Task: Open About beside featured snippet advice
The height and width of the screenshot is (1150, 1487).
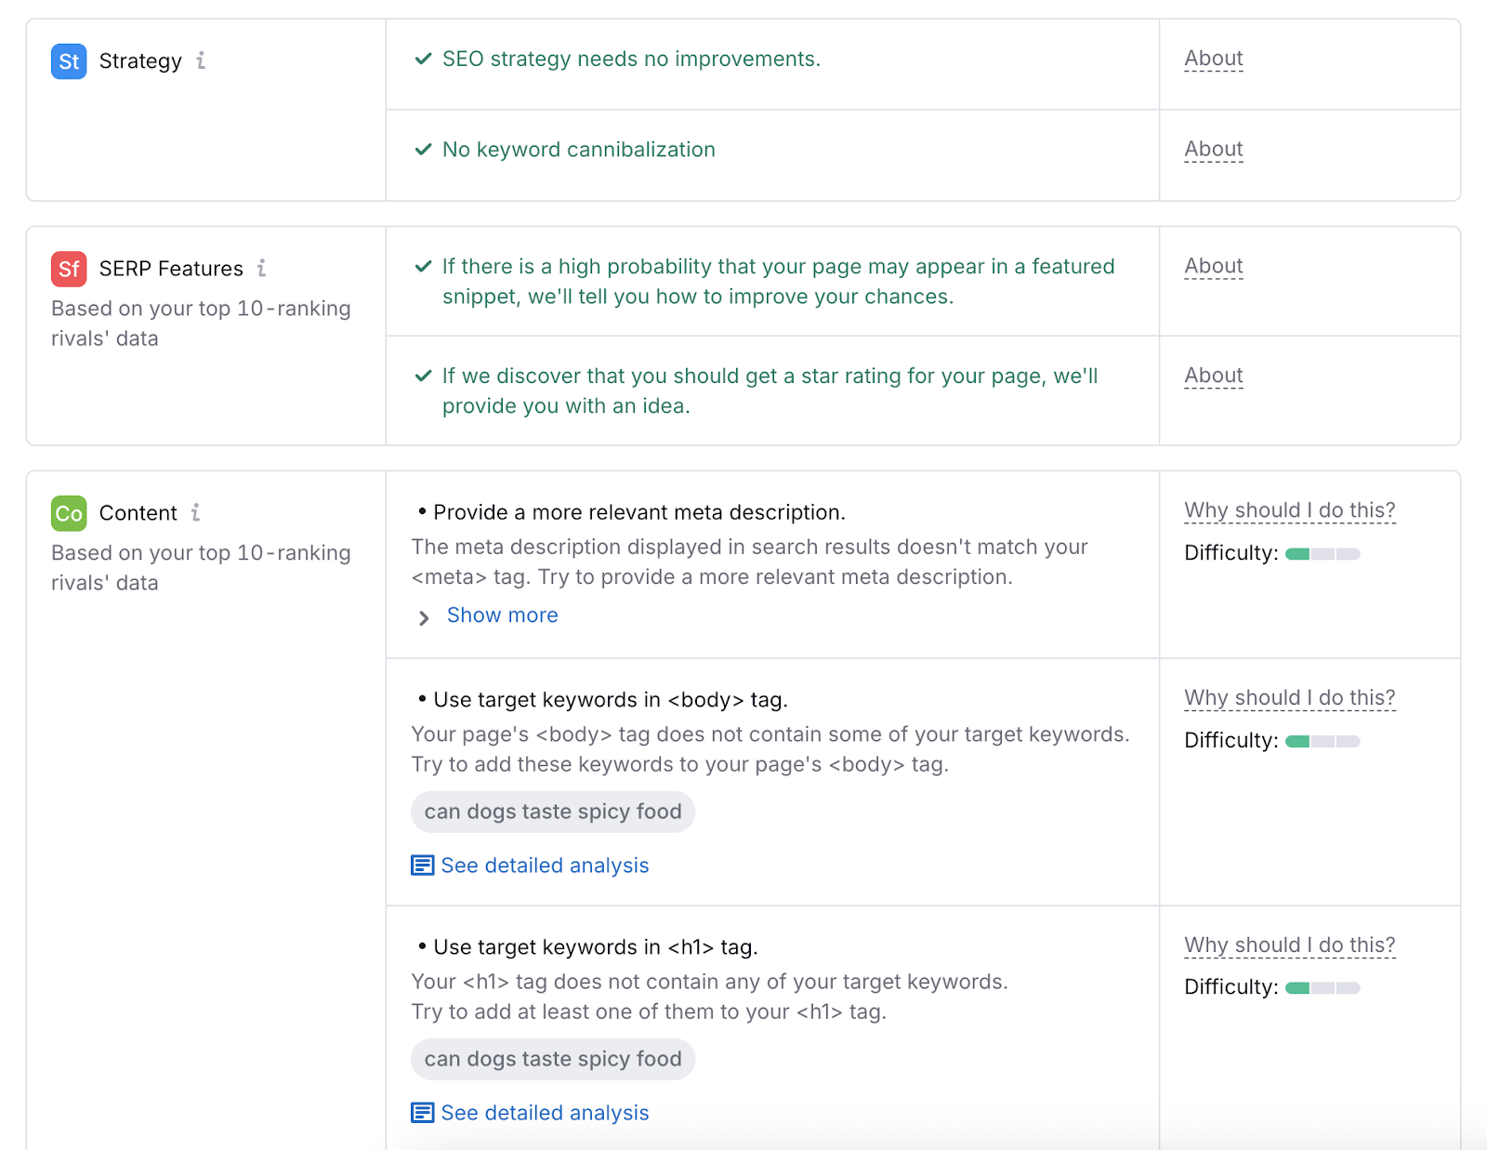Action: click(x=1213, y=265)
